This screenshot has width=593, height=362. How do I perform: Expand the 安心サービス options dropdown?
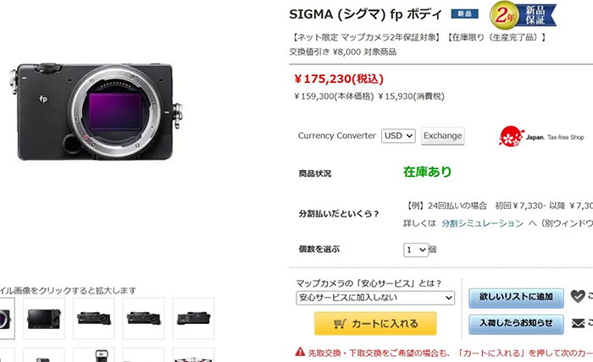tap(374, 298)
